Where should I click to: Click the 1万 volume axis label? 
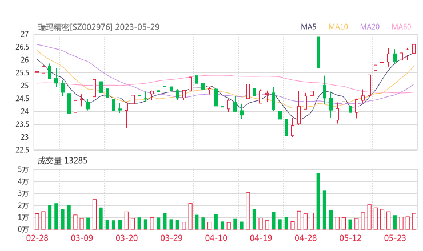coord(23,217)
